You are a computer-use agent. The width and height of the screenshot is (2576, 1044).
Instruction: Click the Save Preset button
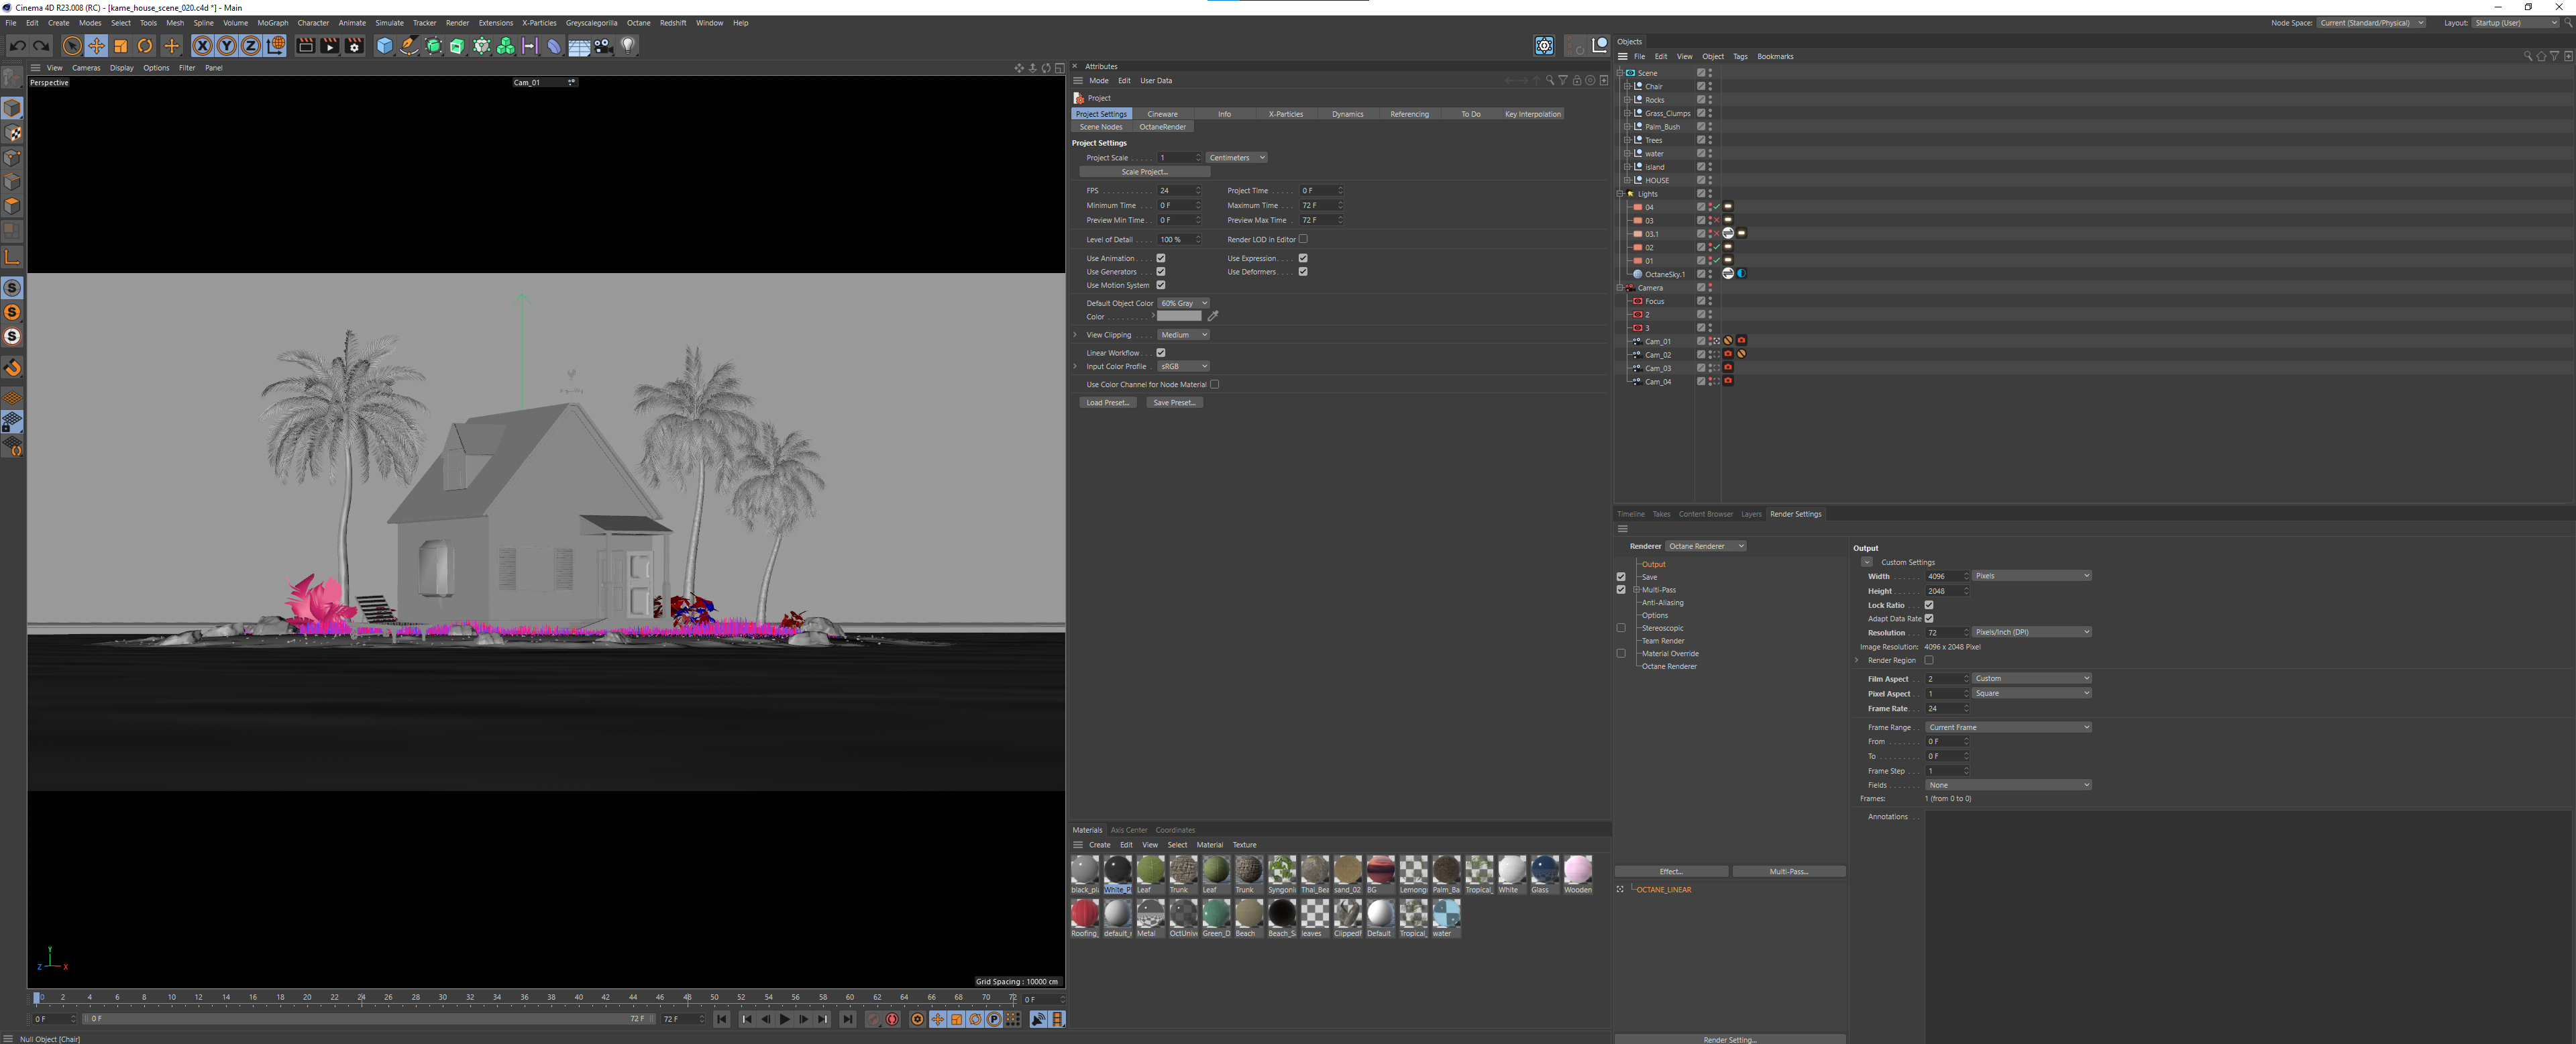pos(1174,403)
